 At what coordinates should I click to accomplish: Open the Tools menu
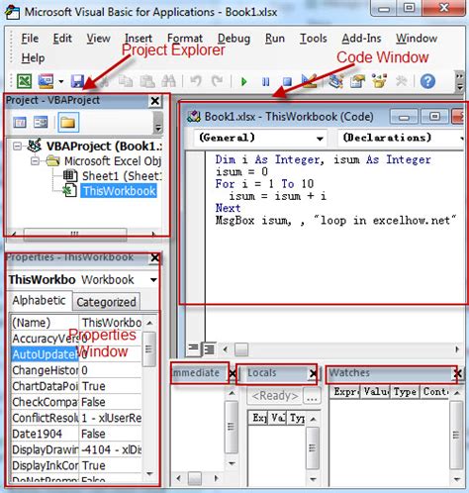coord(313,39)
